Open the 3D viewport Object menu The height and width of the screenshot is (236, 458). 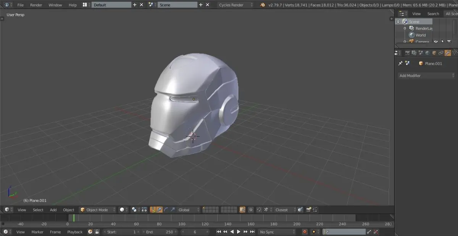click(x=69, y=210)
